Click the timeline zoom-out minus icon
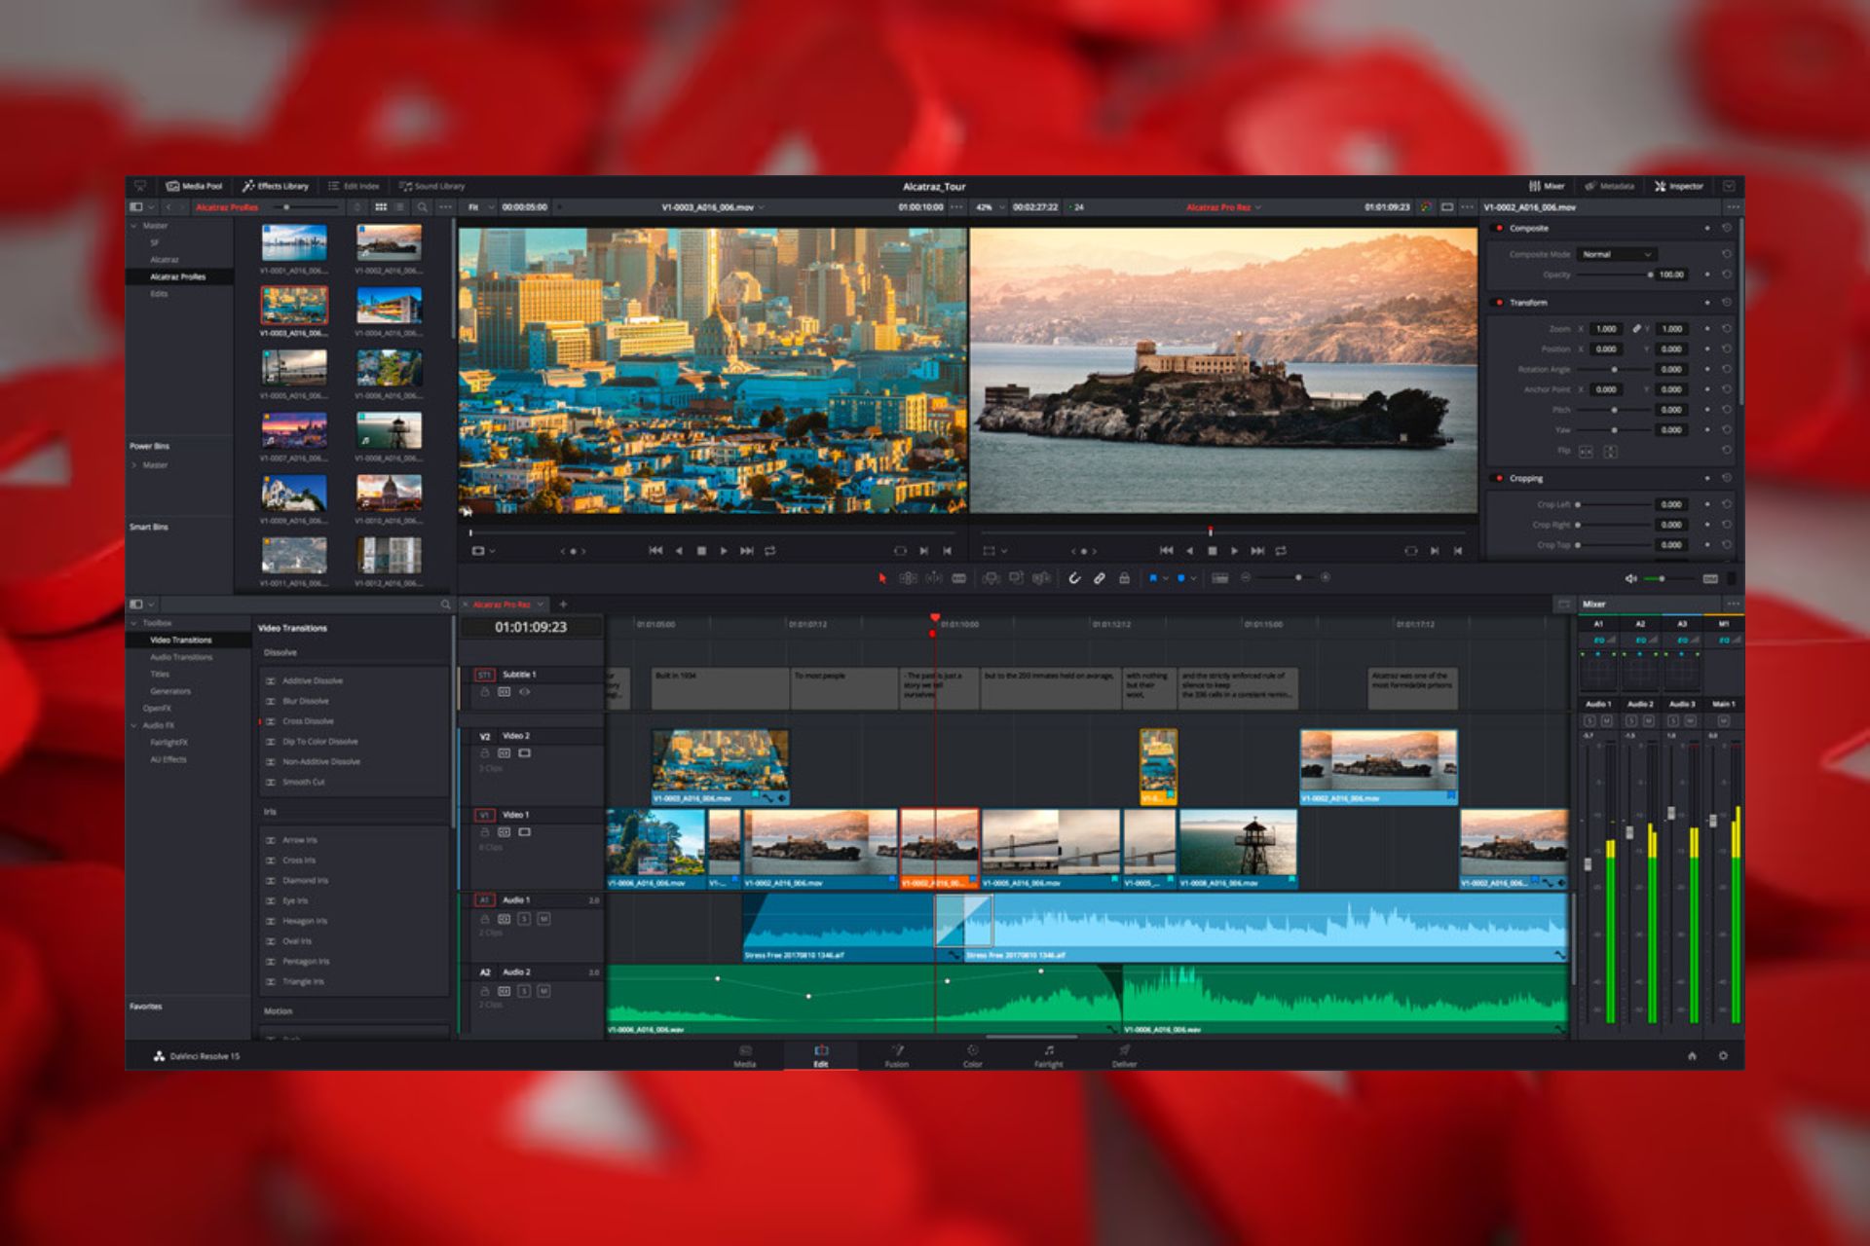The width and height of the screenshot is (1870, 1246). pyautogui.click(x=1246, y=578)
